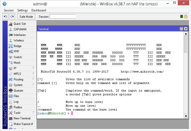Click the MikroTik RouterOS 6.38.7 text
The image size is (191, 131).
point(62,72)
